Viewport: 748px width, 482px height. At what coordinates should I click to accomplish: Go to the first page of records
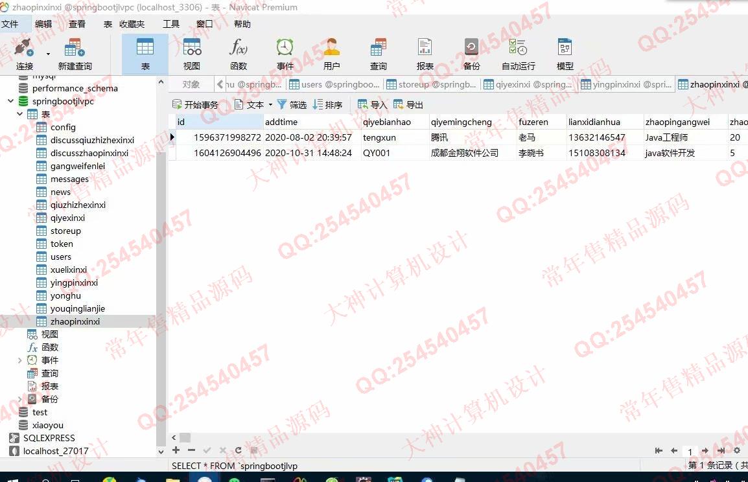pyautogui.click(x=659, y=450)
